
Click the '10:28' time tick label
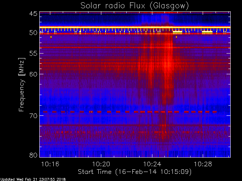coord(203,164)
